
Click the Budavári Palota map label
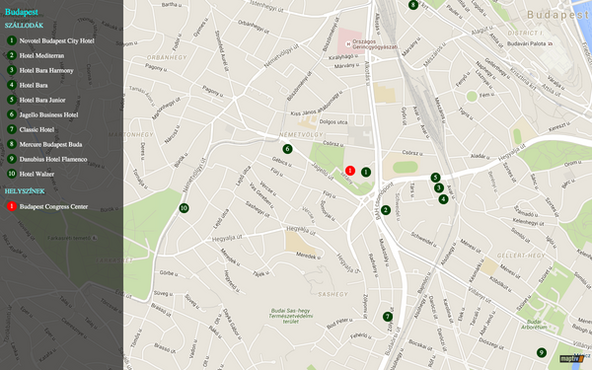click(x=526, y=43)
